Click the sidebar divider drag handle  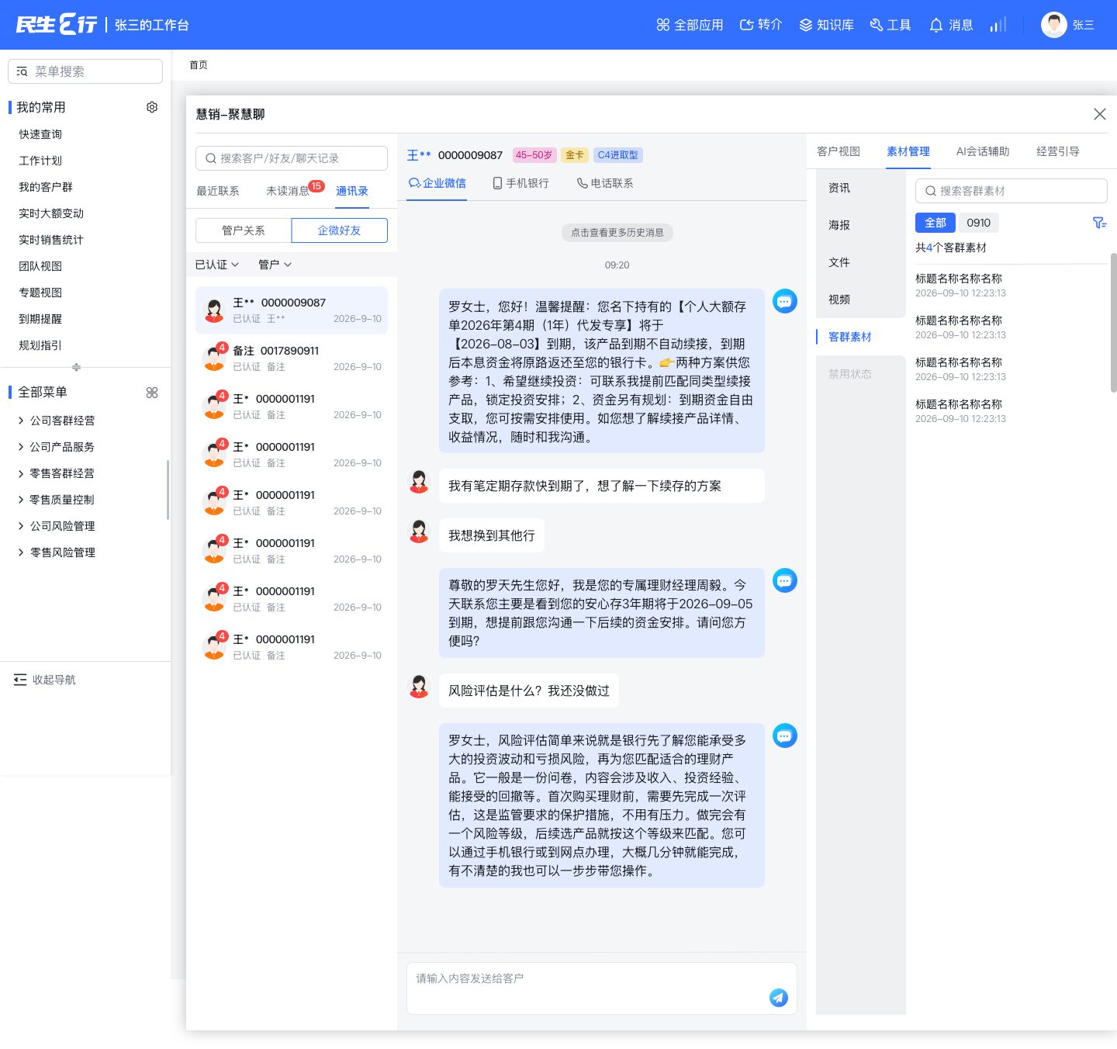76,367
